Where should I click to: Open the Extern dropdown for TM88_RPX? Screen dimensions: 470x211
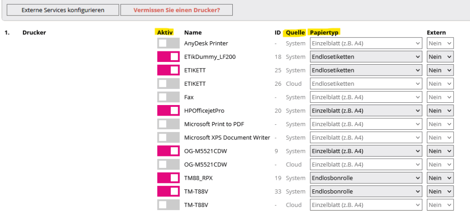(440, 178)
